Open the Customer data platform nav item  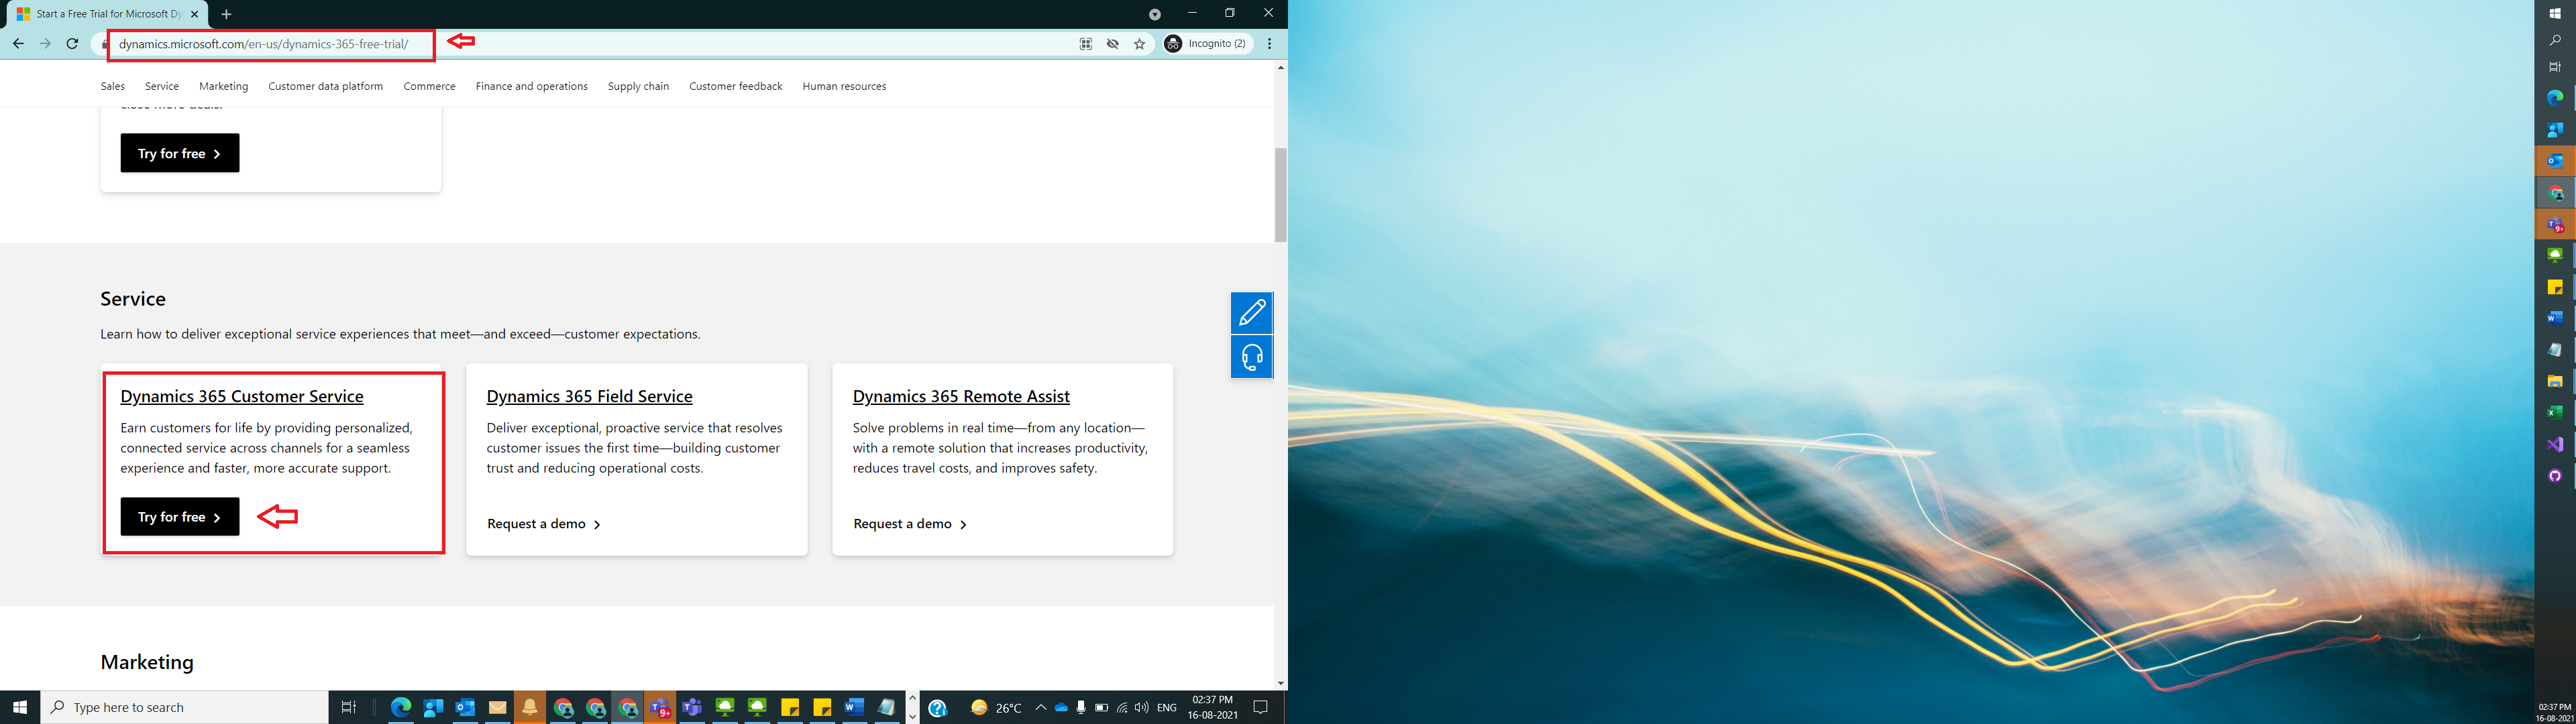coord(325,86)
